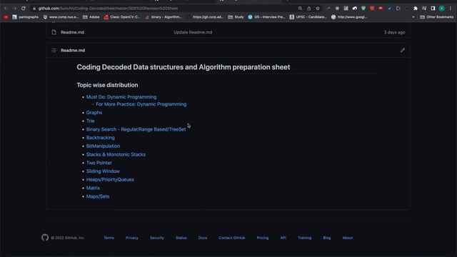Open the Class: OpenCV bookmark
457x257 pixels.
[x=122, y=17]
